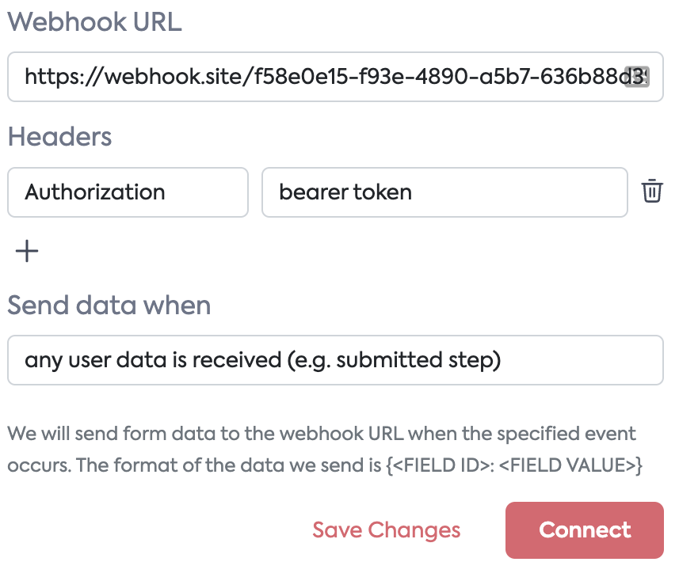This screenshot has height=577, width=679.
Task: Click the Webhook URL heading
Action: click(93, 22)
